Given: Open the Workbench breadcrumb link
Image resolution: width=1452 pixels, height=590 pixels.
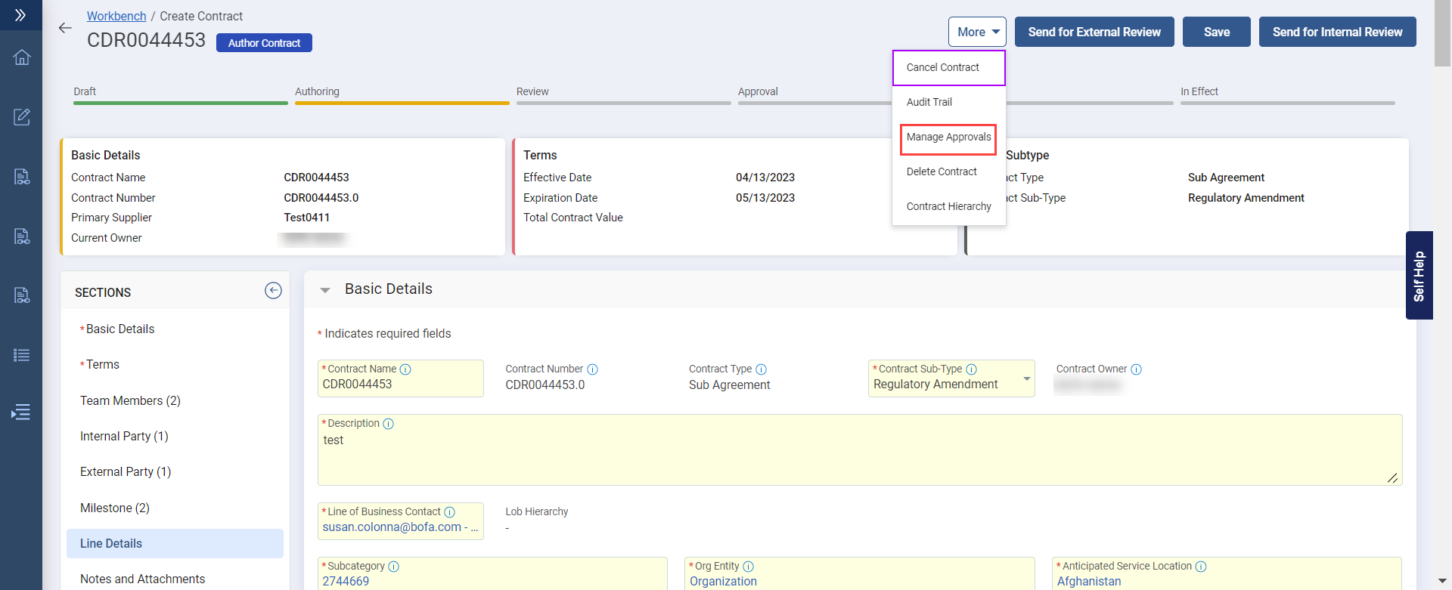Looking at the screenshot, I should (116, 16).
